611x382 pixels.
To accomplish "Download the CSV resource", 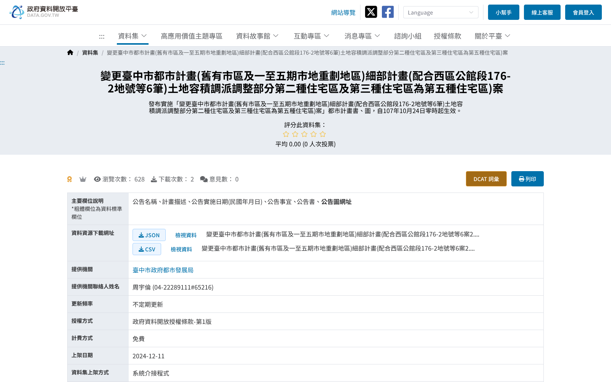I will (147, 249).
